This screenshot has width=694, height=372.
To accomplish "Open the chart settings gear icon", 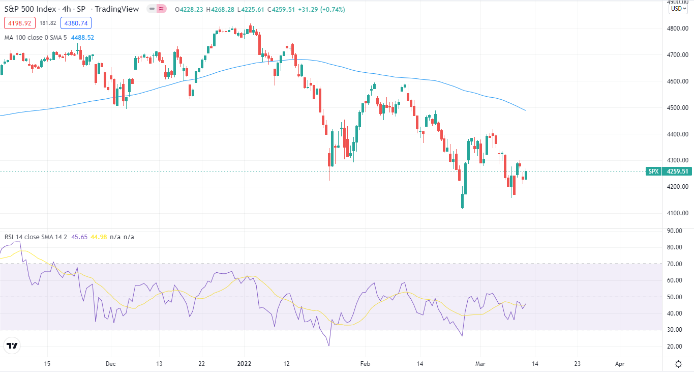I will (678, 364).
